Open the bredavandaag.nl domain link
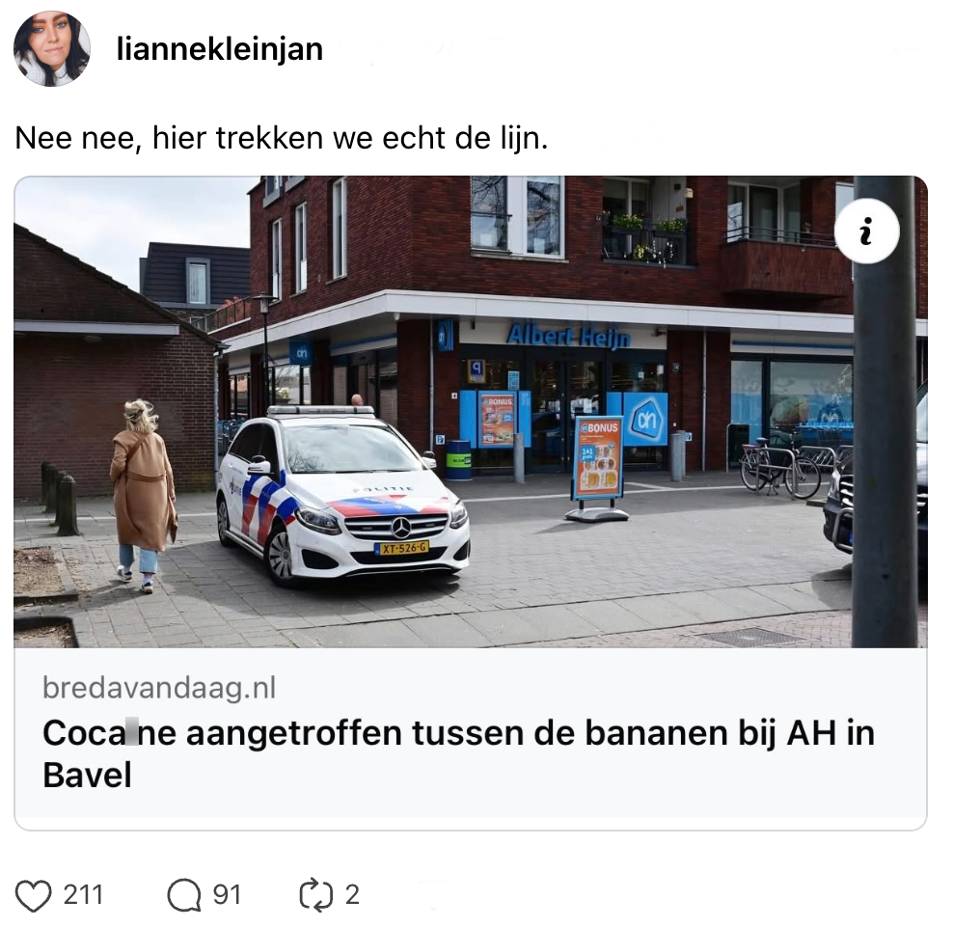 coord(159,688)
